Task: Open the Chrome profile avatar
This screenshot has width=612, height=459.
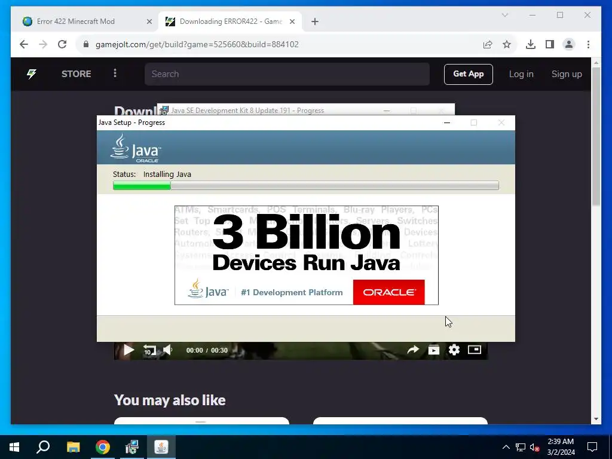Action: tap(569, 44)
